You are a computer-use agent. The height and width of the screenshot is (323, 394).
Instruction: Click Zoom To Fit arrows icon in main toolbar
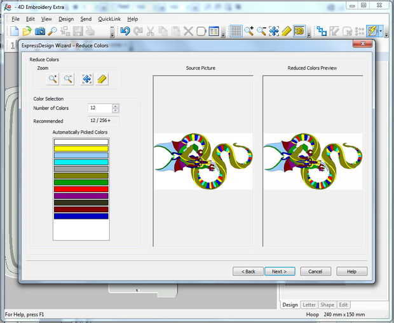pos(274,31)
